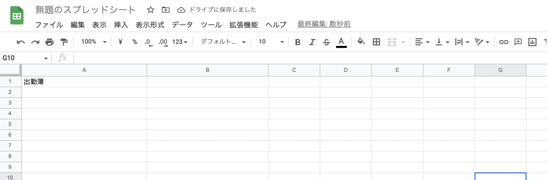Click the insert link icon
The width and height of the screenshot is (547, 180).
click(504, 42)
